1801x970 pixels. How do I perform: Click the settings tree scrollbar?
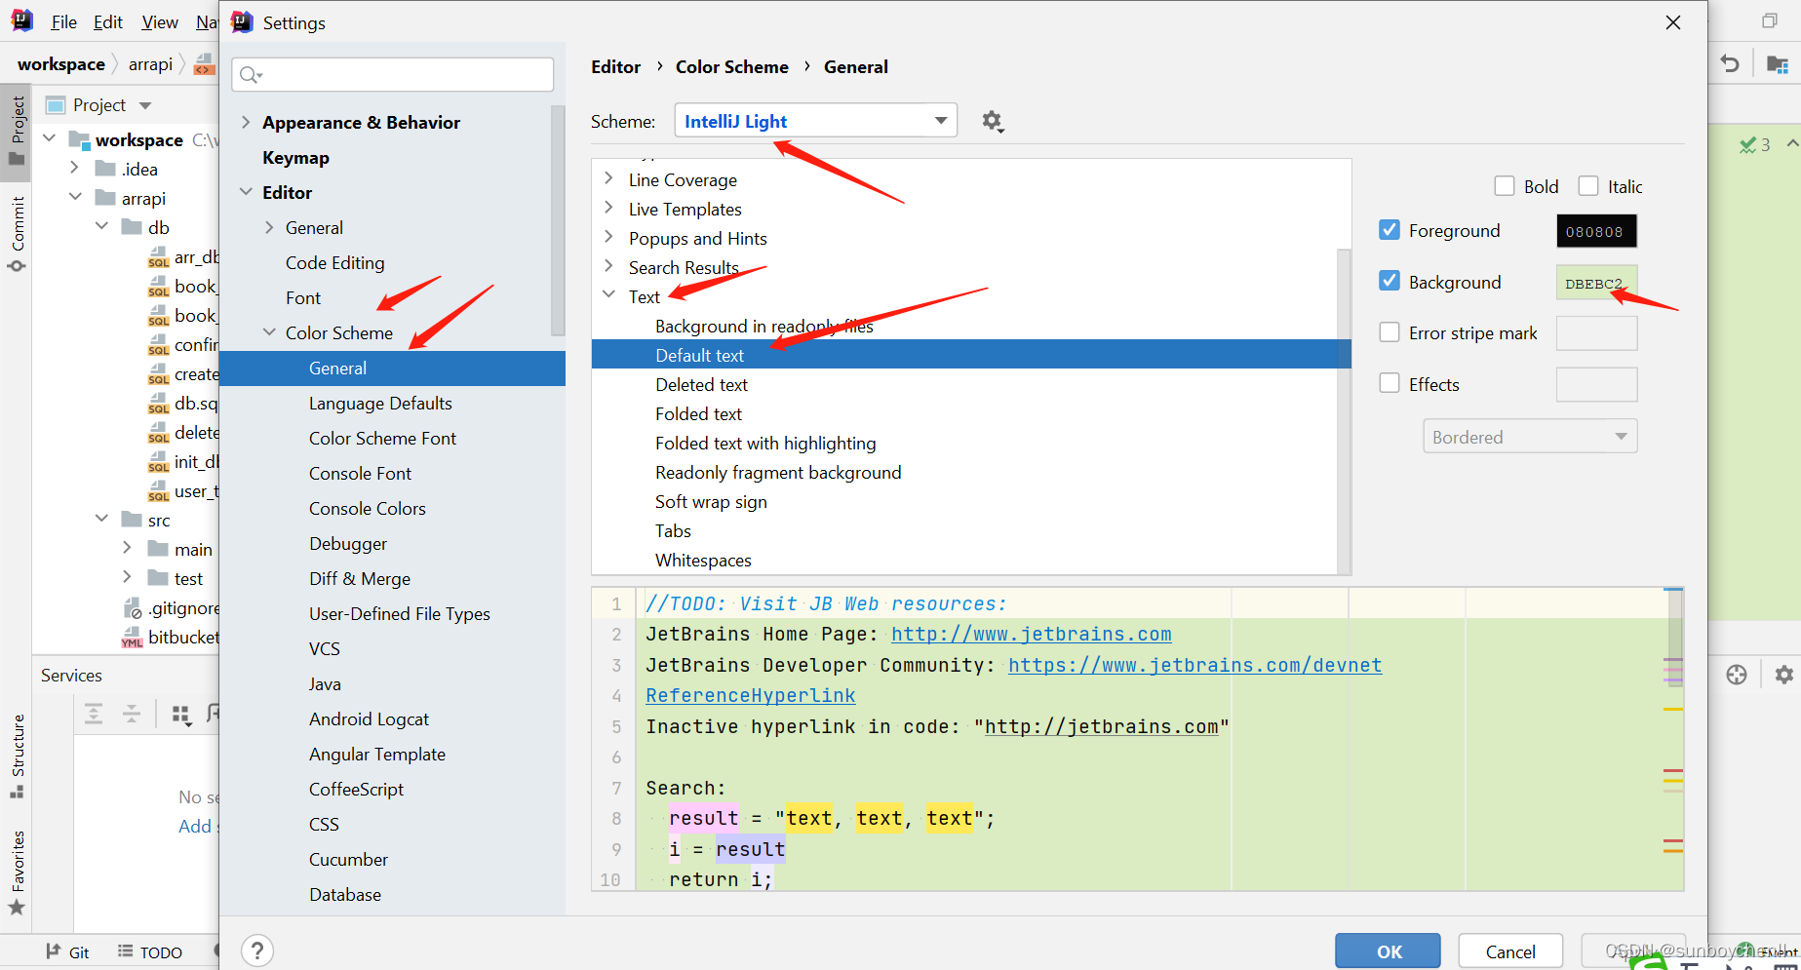558,219
